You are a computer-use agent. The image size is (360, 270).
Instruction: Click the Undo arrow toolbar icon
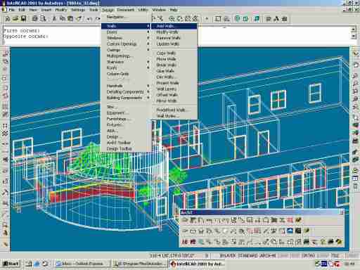pyautogui.click(x=89, y=19)
